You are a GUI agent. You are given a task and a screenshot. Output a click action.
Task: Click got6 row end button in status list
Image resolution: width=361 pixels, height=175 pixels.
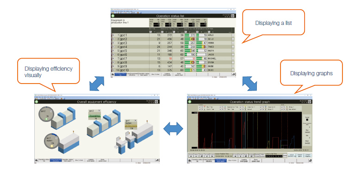coord(233,54)
